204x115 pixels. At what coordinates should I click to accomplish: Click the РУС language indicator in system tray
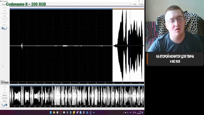point(130,112)
